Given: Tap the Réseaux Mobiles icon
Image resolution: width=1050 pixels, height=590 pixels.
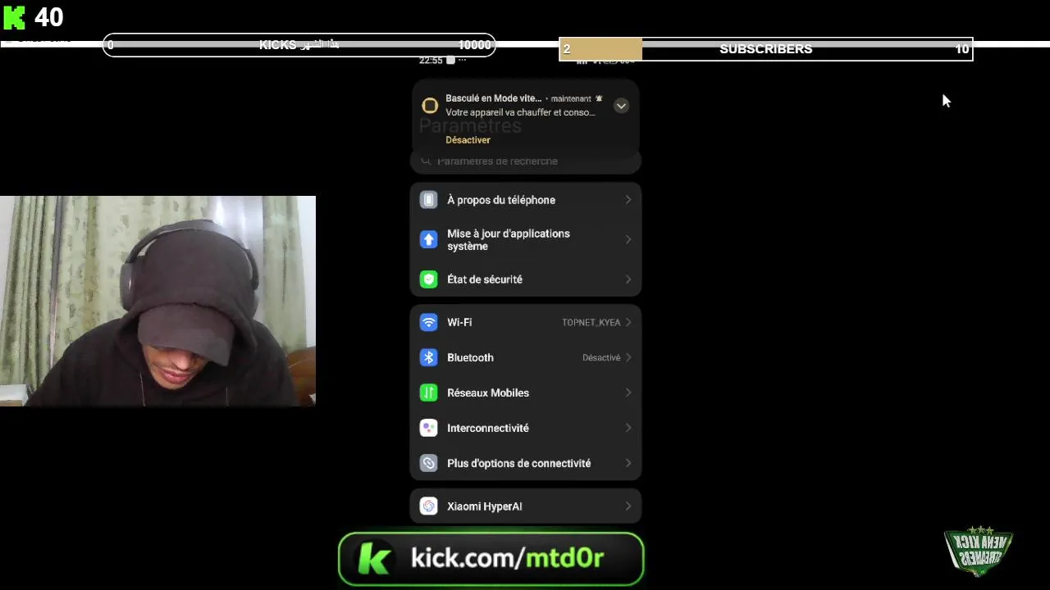Looking at the screenshot, I should tap(428, 393).
